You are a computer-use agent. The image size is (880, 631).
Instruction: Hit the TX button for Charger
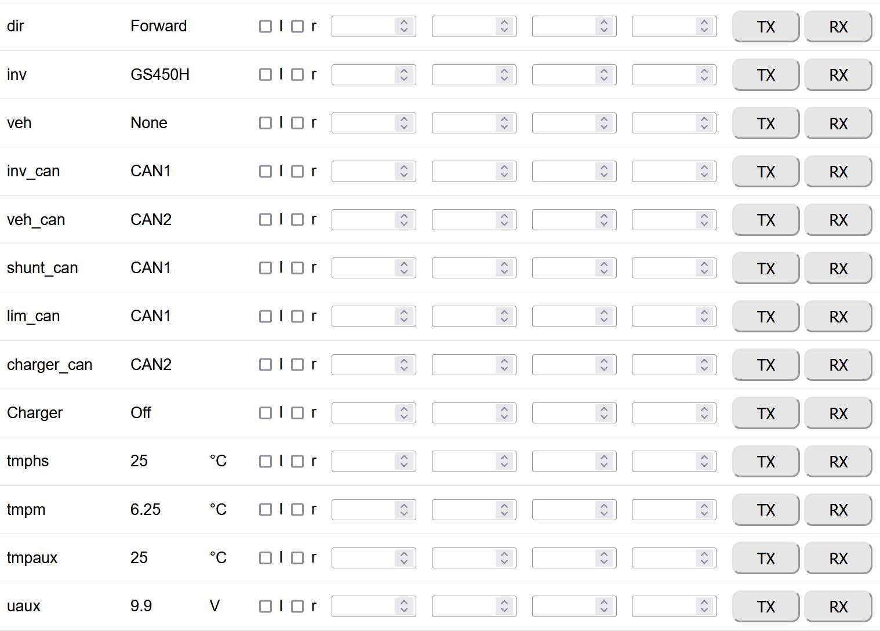(765, 414)
